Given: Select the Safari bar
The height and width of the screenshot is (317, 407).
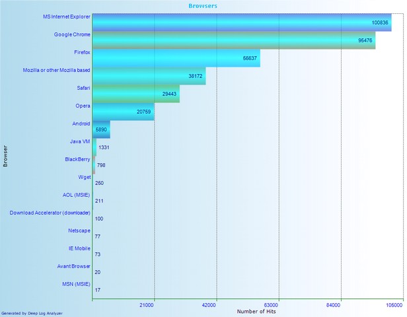Looking at the screenshot, I should (135, 93).
